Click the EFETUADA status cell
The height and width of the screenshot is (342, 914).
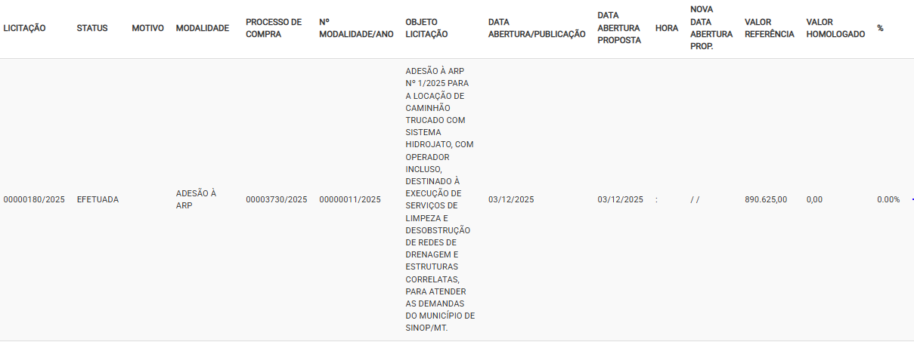point(98,199)
